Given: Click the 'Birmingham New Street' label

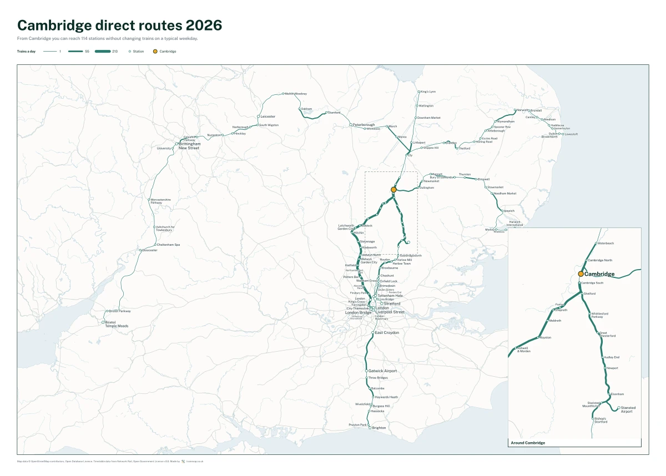Looking at the screenshot, I should tap(189, 146).
